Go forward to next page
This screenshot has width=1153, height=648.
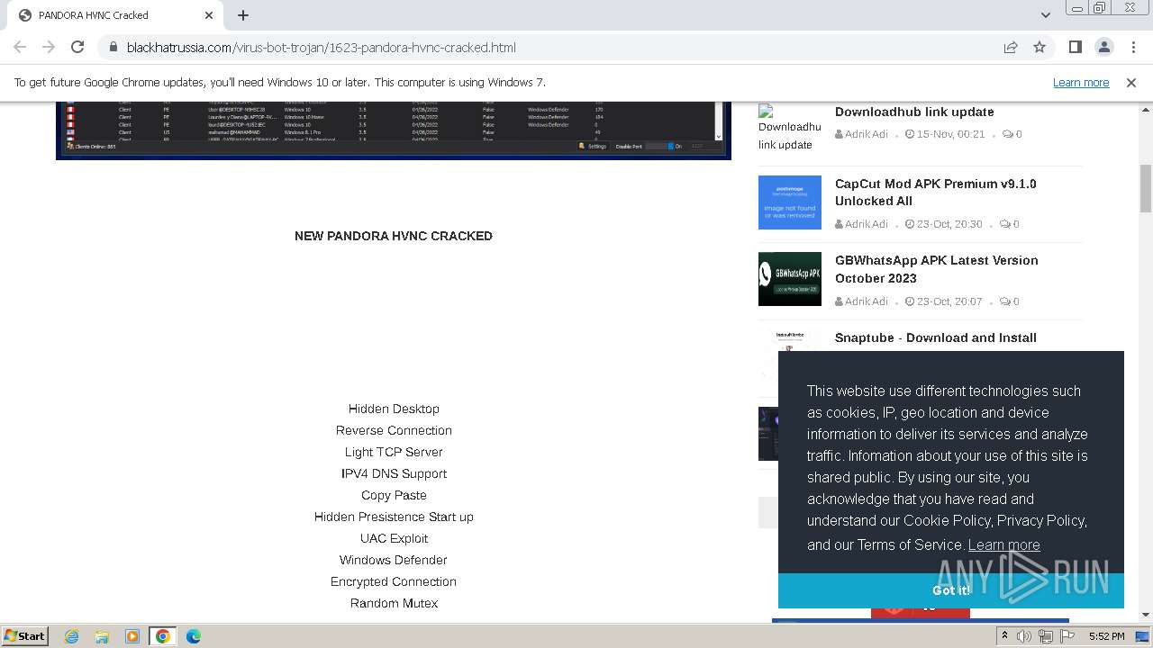49,47
